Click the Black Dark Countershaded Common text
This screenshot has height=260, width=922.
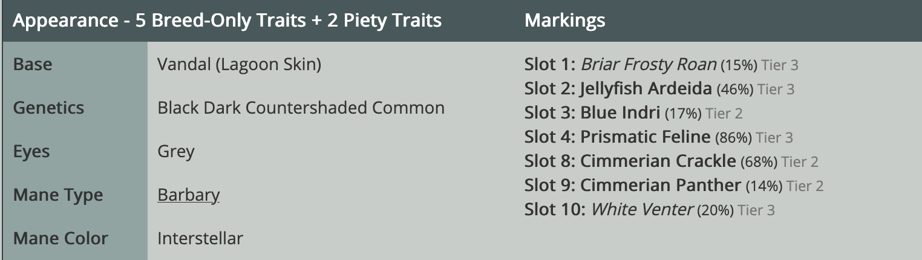point(301,108)
